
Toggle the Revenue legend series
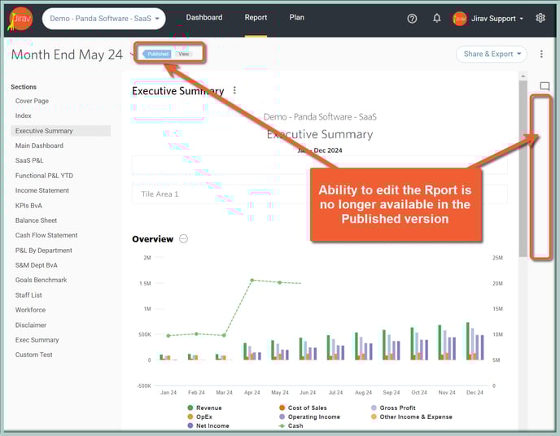[204, 408]
